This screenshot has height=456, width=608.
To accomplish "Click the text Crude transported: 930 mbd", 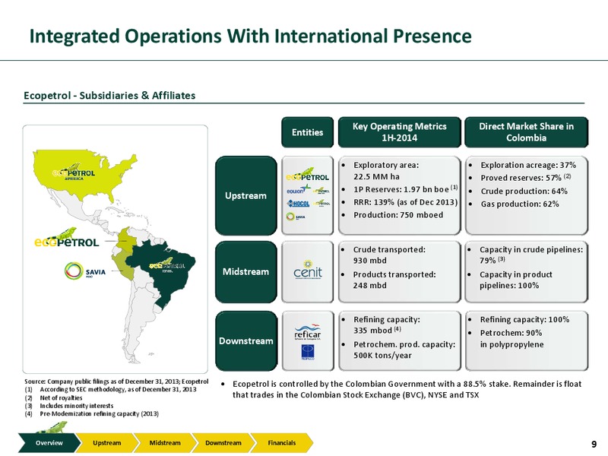I will coord(389,255).
